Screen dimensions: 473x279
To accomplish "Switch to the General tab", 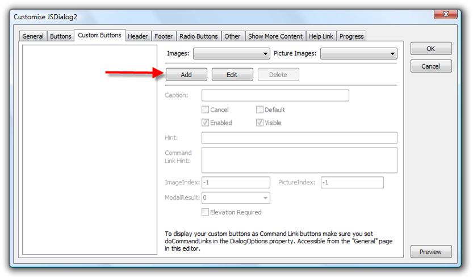I will tap(32, 36).
